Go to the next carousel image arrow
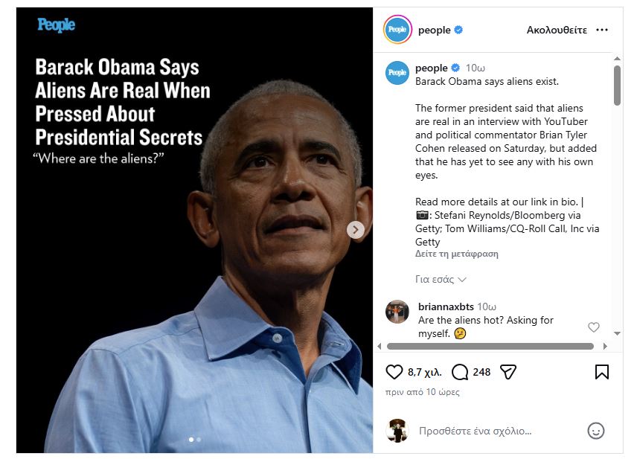 coord(356,230)
